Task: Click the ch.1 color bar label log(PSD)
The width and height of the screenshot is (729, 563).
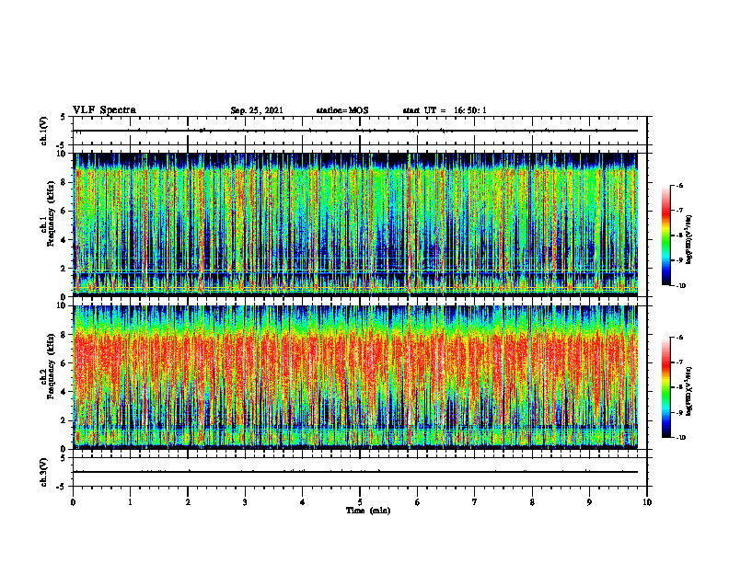Action: (x=689, y=239)
